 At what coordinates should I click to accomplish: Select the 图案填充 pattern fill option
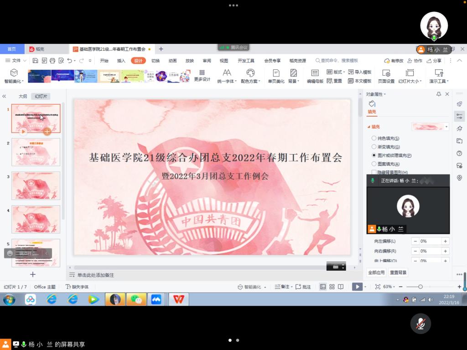pos(374,164)
